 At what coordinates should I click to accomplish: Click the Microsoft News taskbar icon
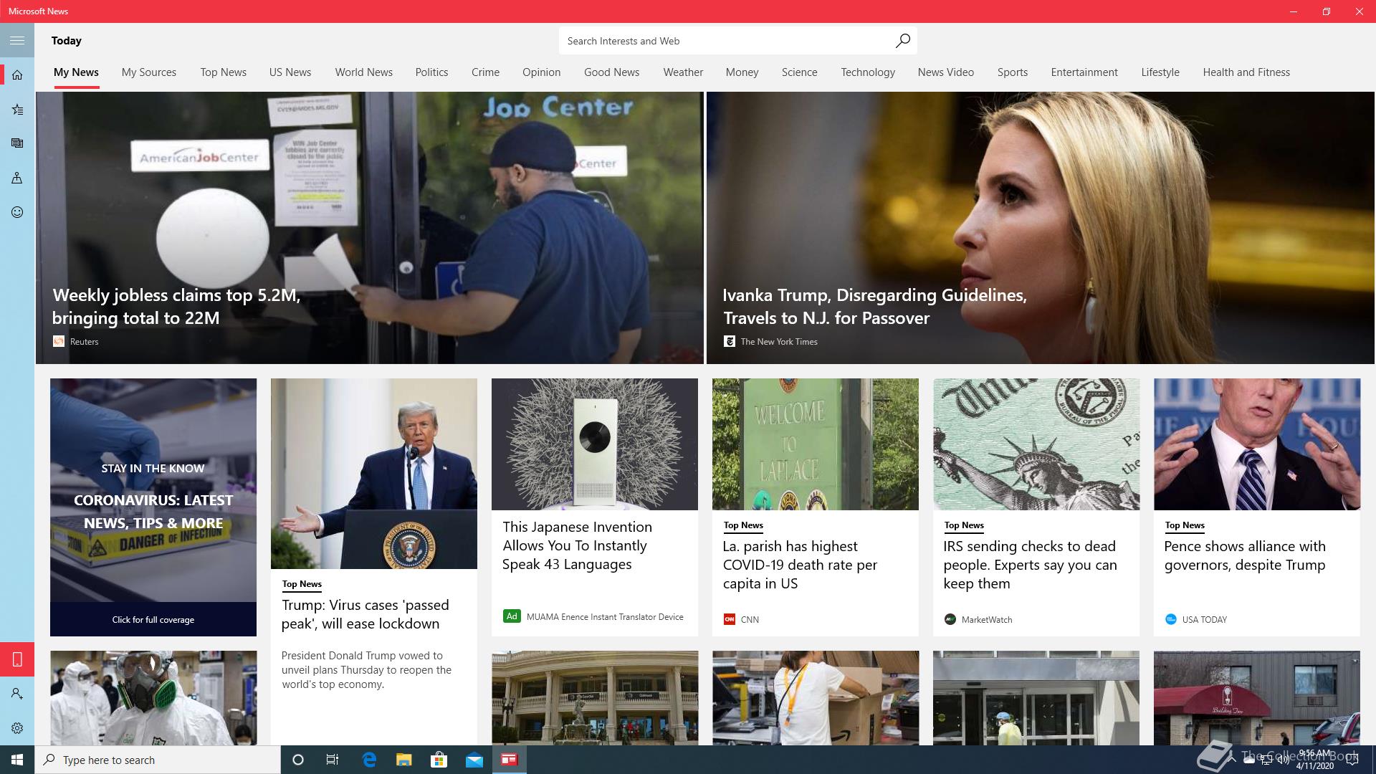(x=510, y=760)
